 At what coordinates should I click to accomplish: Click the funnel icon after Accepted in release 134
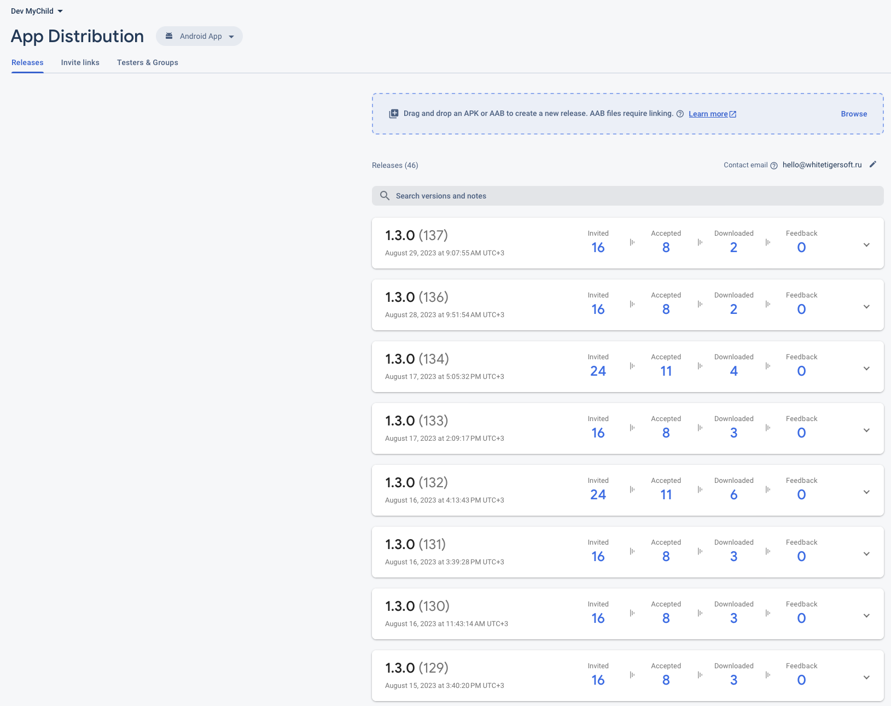click(700, 366)
